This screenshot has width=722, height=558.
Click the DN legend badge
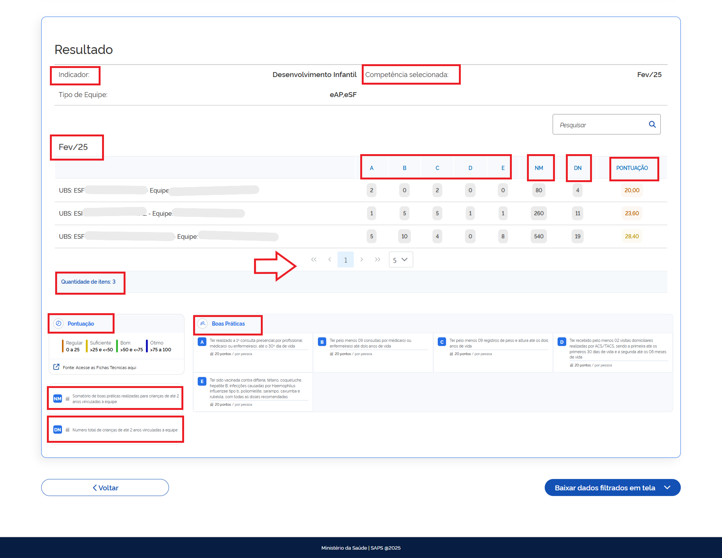(x=57, y=430)
